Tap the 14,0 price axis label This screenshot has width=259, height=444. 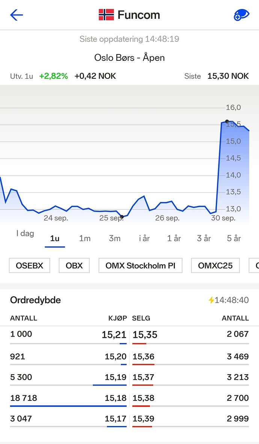point(233,175)
